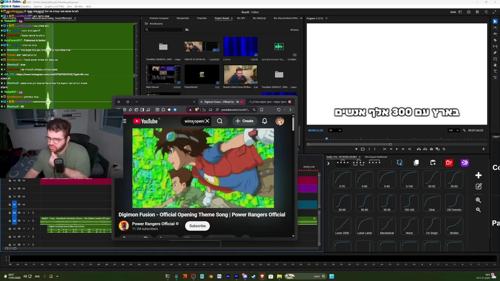Screen dimensions: 500x281
Task: Open a new browser tab with plus
Action: point(194,102)
